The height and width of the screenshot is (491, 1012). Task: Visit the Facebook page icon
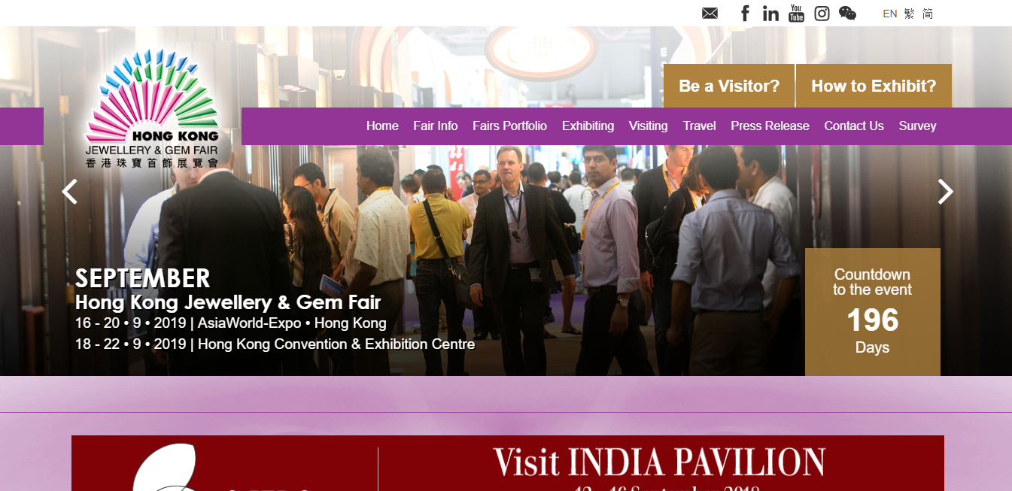coord(745,14)
